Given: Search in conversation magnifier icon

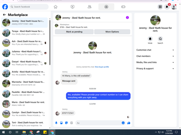Looking at the screenshot, I should pyautogui.click(x=160, y=39).
